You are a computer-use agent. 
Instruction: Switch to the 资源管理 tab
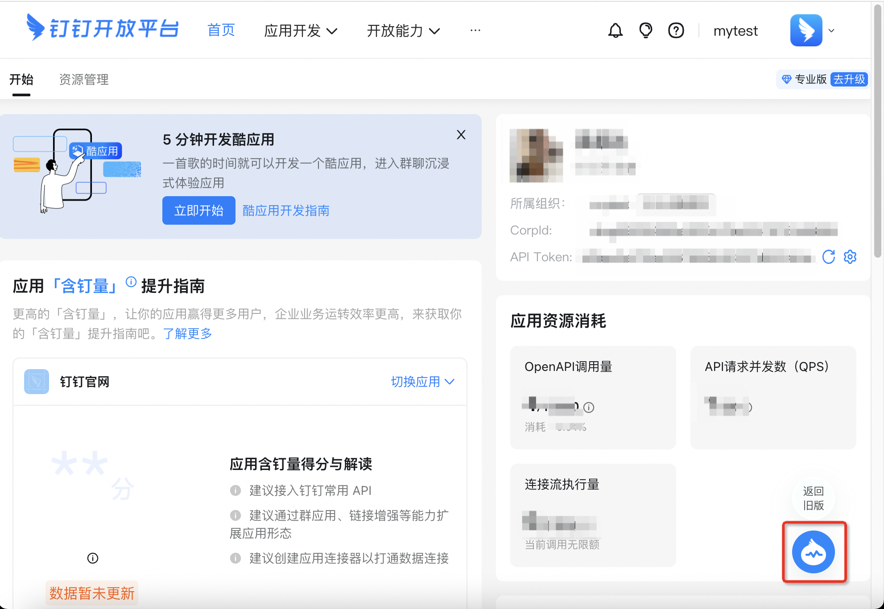pyautogui.click(x=84, y=79)
